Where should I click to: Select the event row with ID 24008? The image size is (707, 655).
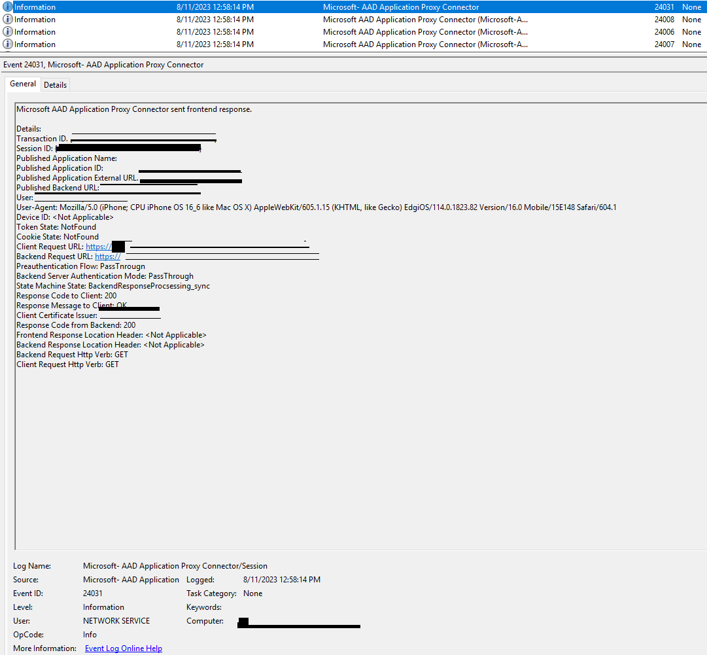click(353, 20)
